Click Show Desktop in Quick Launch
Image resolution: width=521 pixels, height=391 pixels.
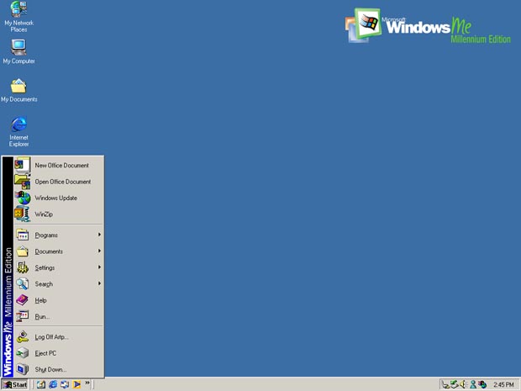pos(41,384)
